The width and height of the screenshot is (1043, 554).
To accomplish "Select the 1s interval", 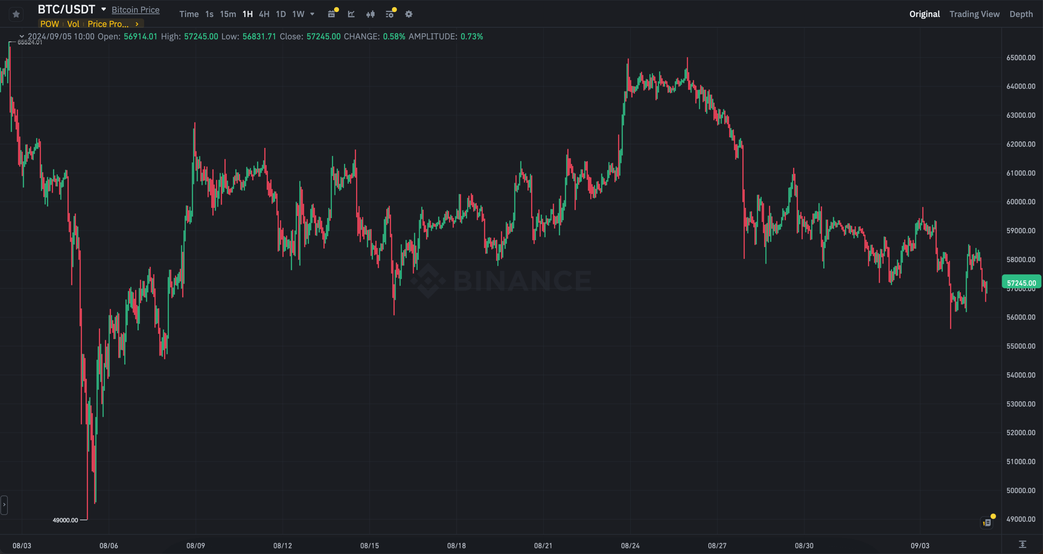I will point(209,14).
